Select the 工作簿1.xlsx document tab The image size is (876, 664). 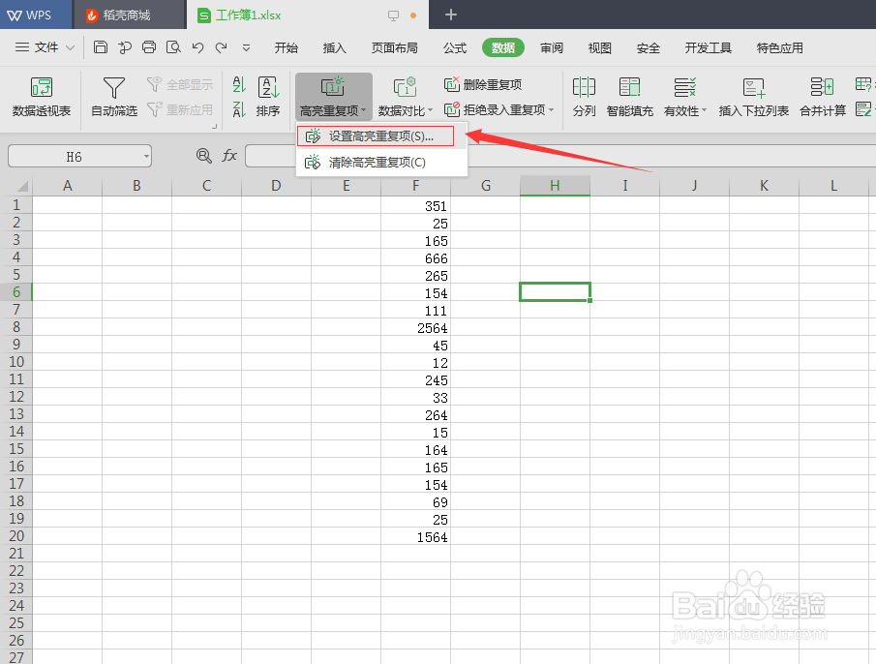tap(307, 15)
